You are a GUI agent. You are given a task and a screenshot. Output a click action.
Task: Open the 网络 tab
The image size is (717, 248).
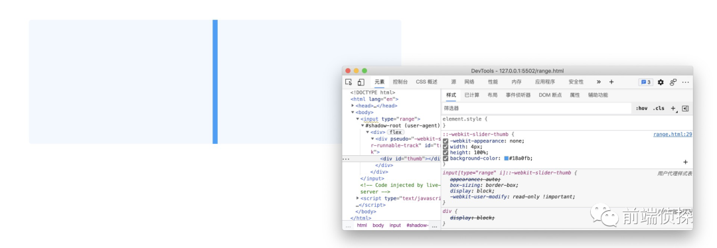(x=469, y=82)
